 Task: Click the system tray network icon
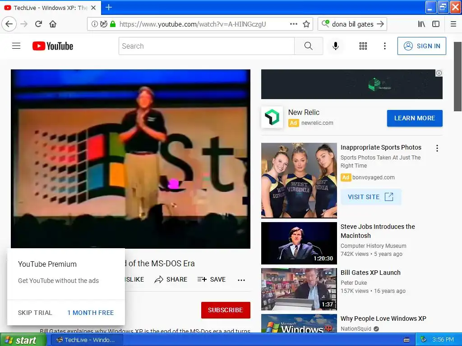423,339
